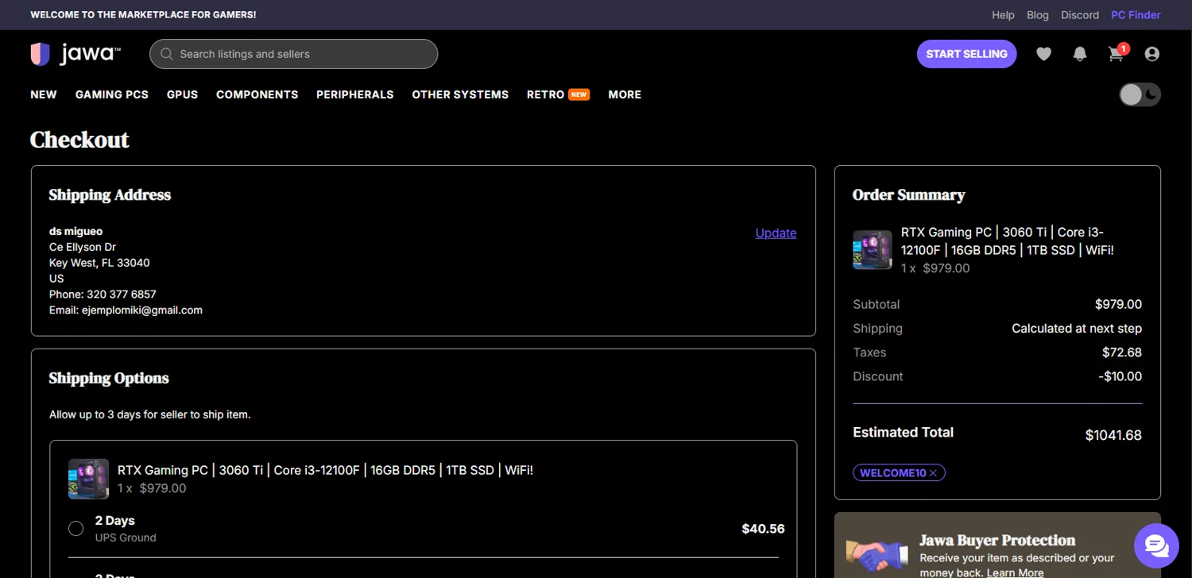Screen dimensions: 1192x578
Task: Open PERIPHERALS category
Action: pyautogui.click(x=355, y=94)
